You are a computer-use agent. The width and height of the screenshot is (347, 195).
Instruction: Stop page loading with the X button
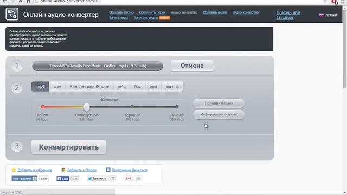(x=21, y=1)
